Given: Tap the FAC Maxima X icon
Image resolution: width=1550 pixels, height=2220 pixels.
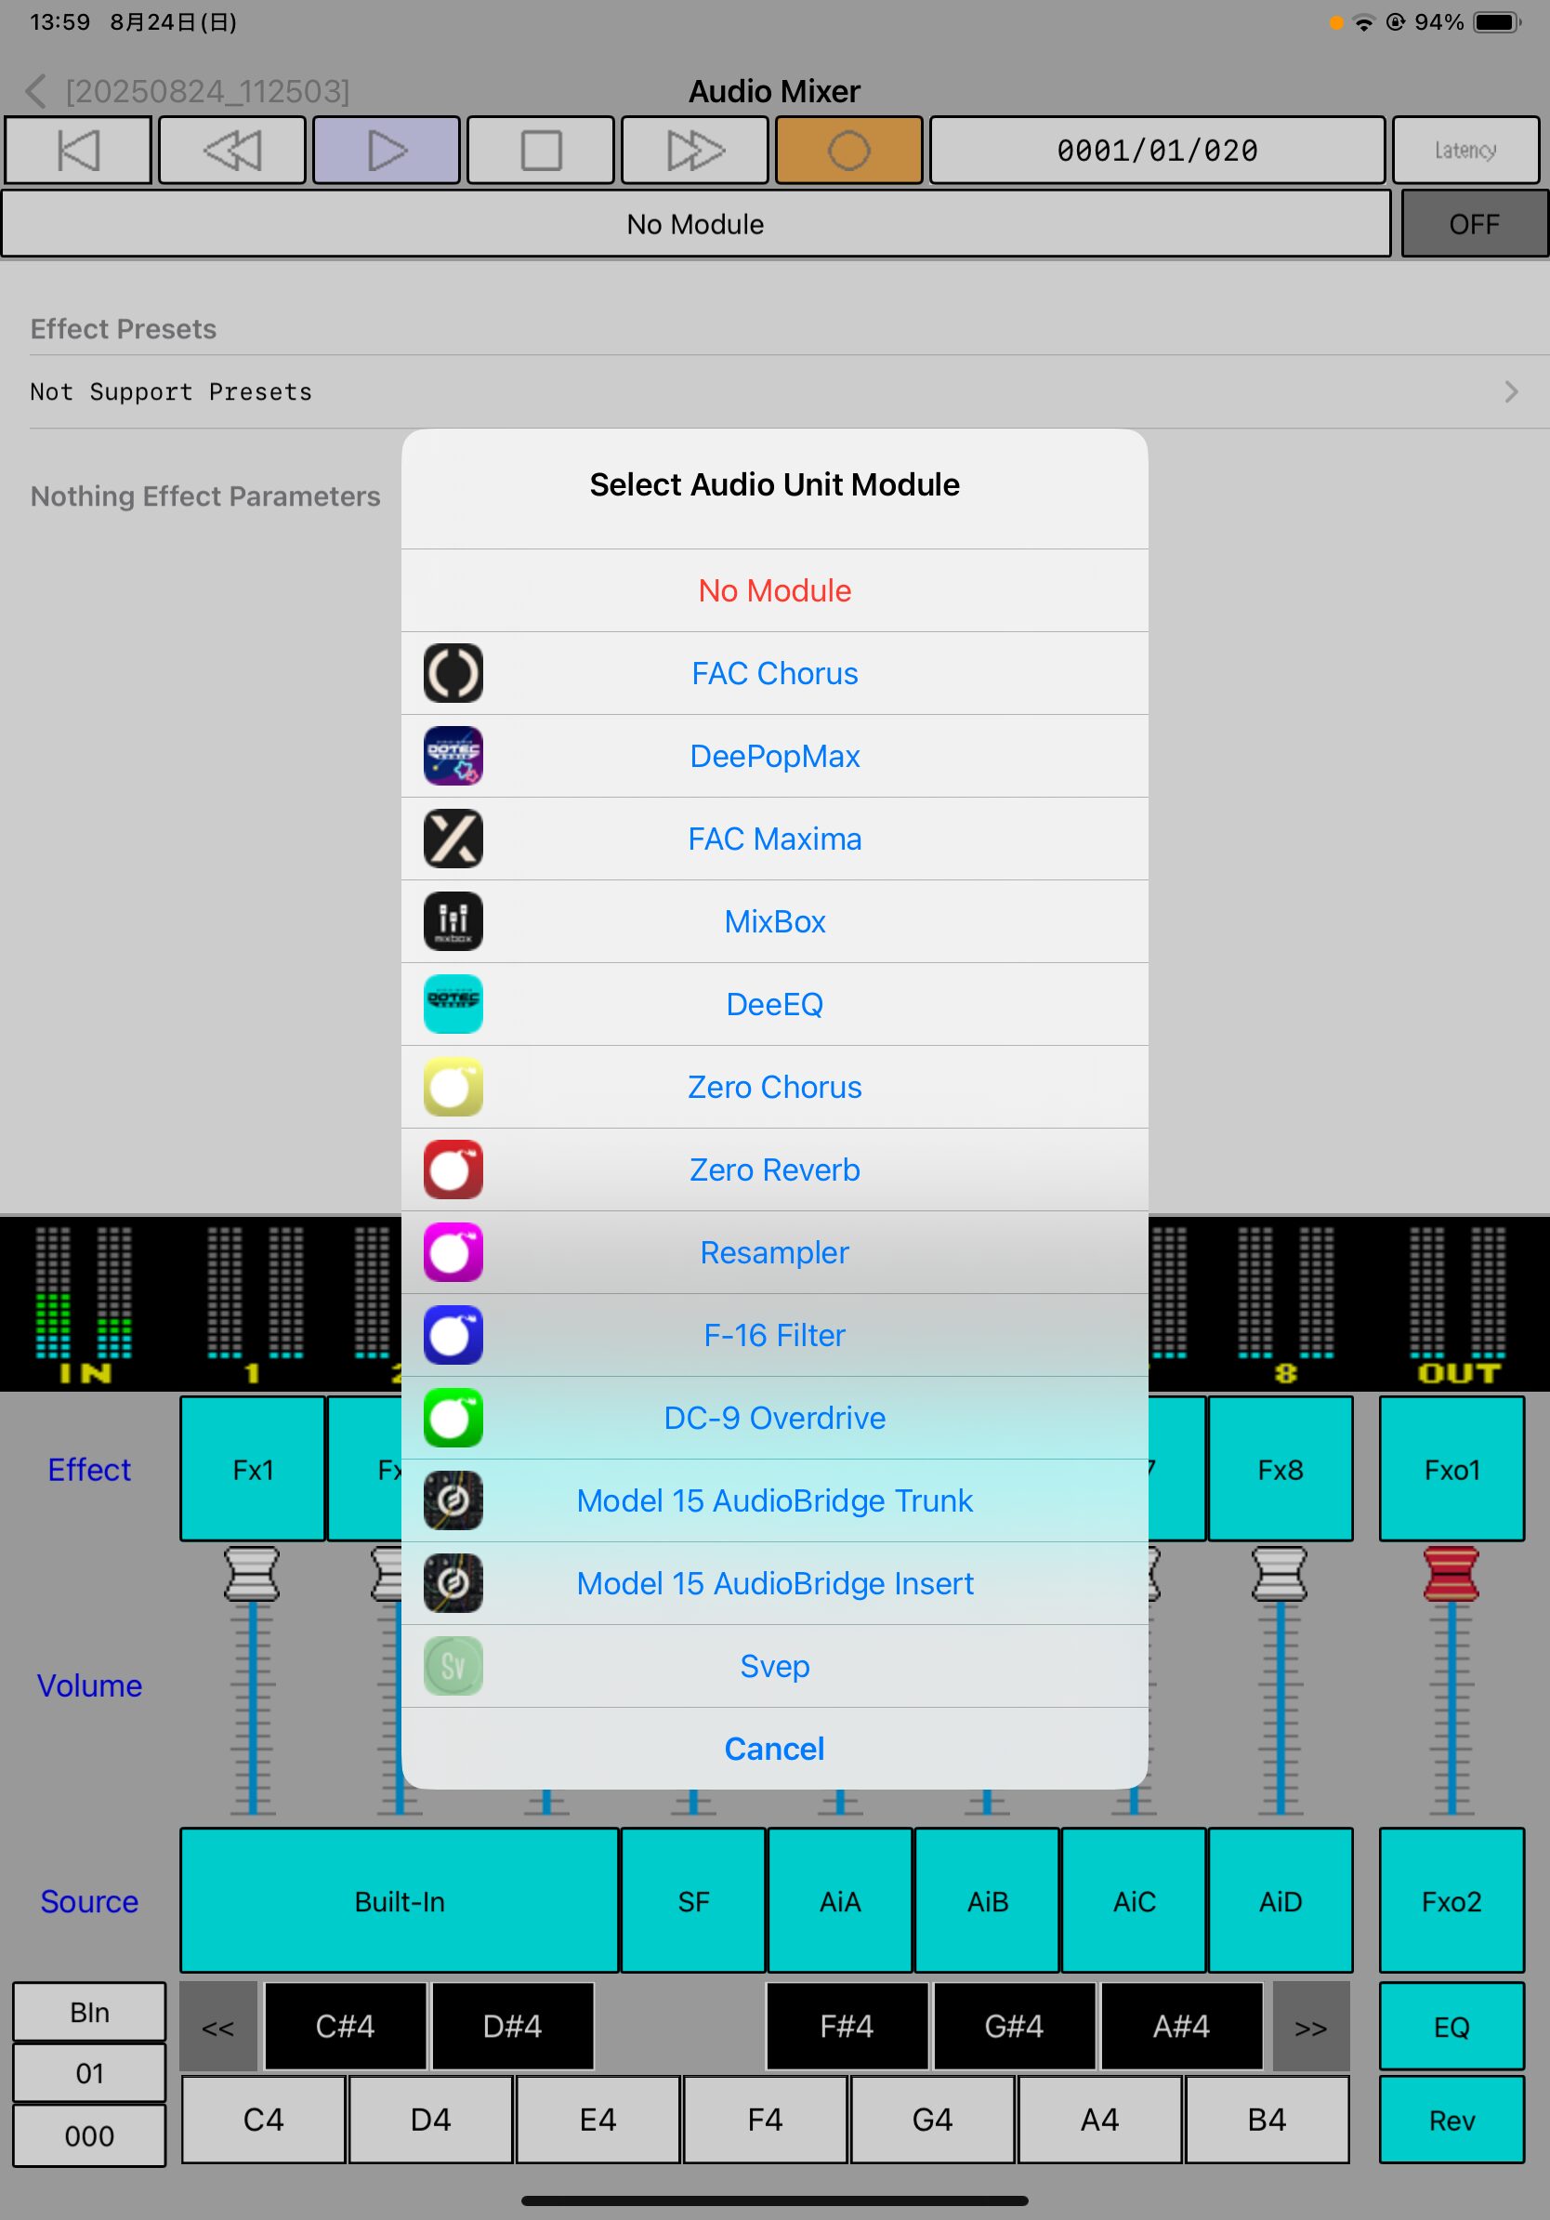Looking at the screenshot, I should point(453,839).
